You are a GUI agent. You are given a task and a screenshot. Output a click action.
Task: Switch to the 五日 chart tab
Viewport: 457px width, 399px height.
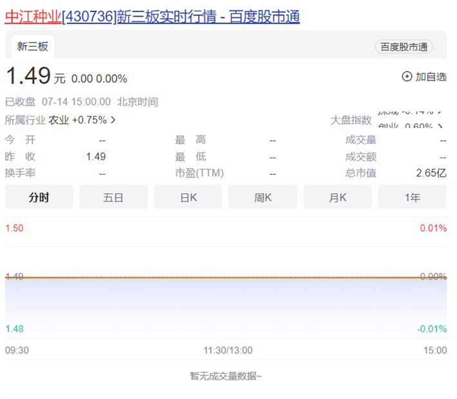[x=113, y=198]
